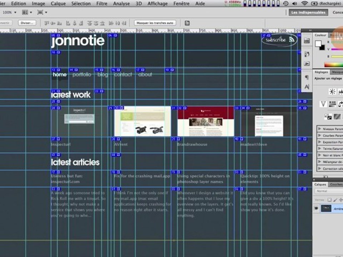Distribute slices by top edges
The width and height of the screenshot is (343, 257).
point(89,23)
